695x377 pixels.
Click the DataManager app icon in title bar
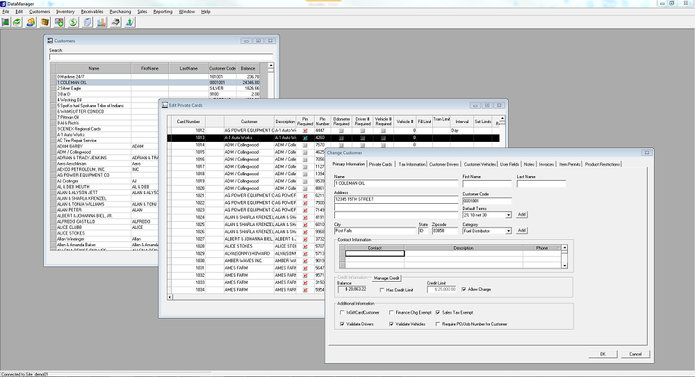(x=3, y=3)
